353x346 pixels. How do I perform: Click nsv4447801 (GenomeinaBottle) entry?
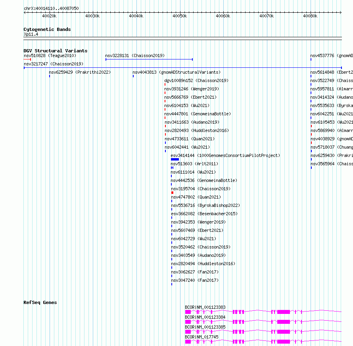[198, 114]
